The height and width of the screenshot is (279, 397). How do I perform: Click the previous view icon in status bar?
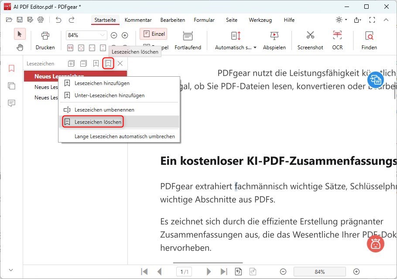239,272
